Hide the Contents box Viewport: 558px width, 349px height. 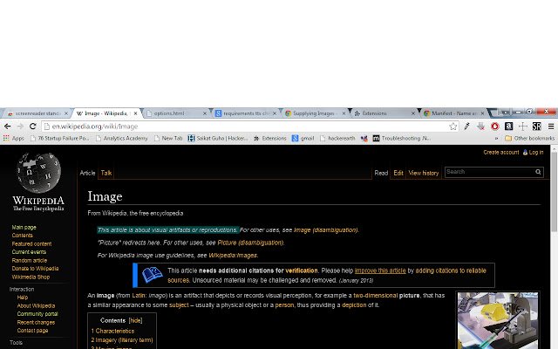tap(136, 320)
